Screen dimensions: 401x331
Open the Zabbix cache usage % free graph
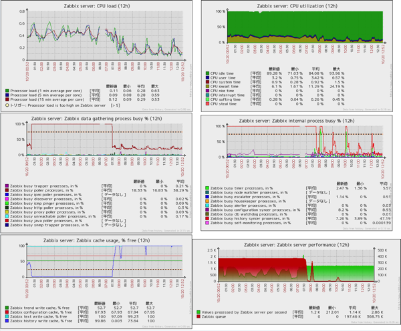[96, 282]
